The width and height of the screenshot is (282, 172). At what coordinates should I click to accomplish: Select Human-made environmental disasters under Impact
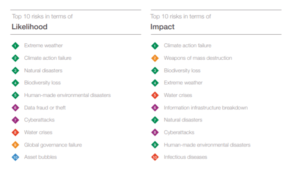(207, 145)
